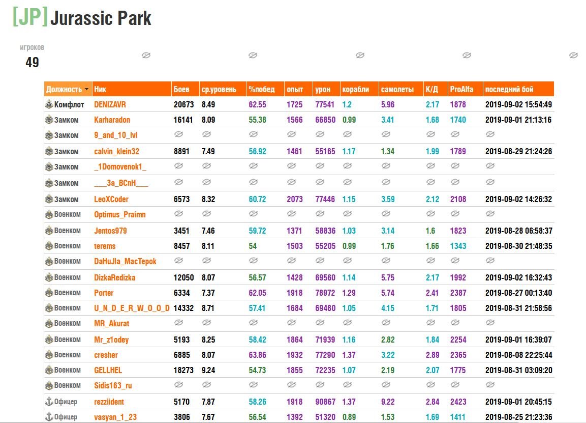
Task: Click ProAlfa value 2423 for rezziident
Action: click(x=458, y=402)
